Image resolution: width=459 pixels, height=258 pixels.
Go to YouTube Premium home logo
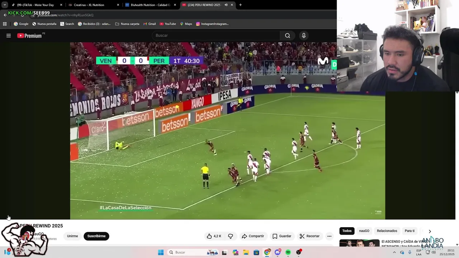click(x=29, y=35)
